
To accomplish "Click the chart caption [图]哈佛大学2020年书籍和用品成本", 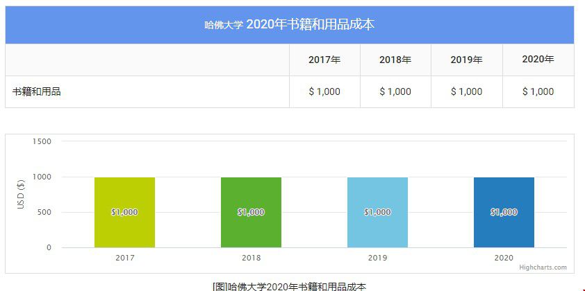I will (290, 286).
